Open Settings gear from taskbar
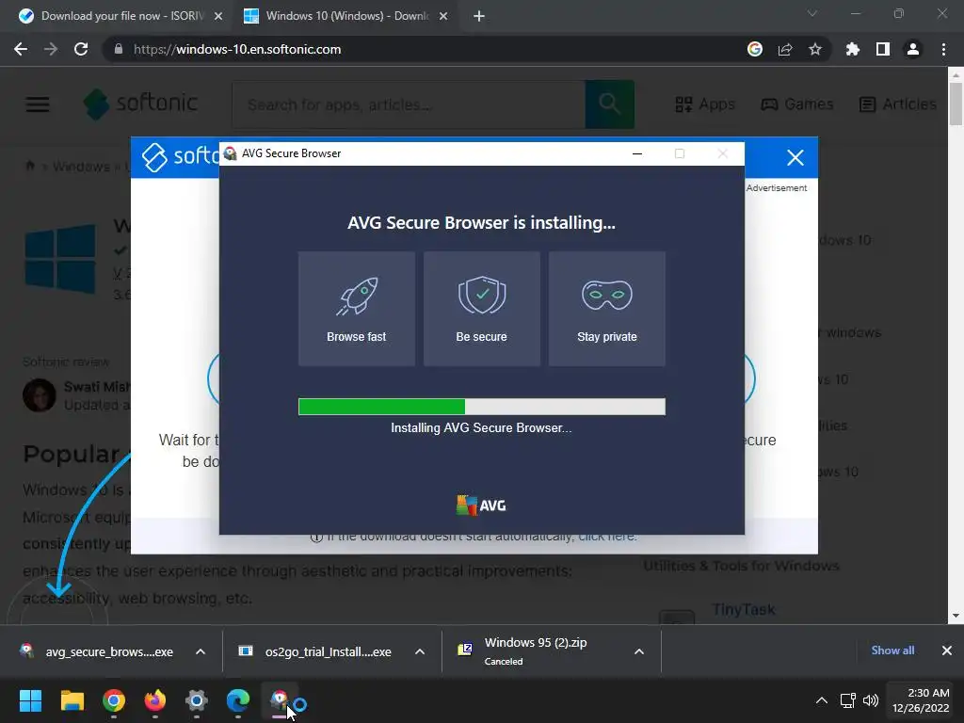 point(197,700)
